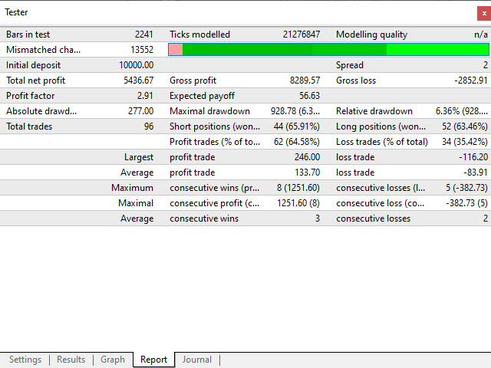Viewport: 491px width, 368px height.
Task: Open the Results tab
Action: [x=71, y=360]
